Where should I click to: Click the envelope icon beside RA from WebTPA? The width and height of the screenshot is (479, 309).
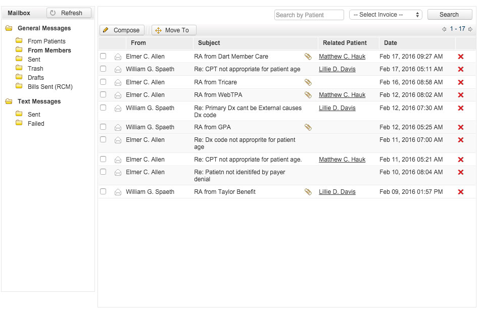click(117, 94)
